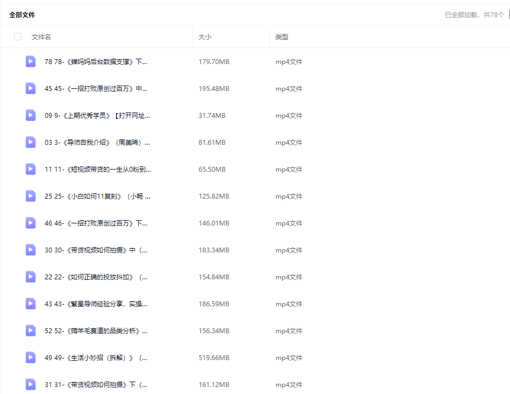Open the 全部文件 breadcrumb
Screen dimensions: 510x394
click(x=22, y=15)
